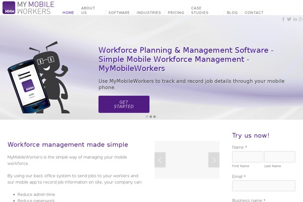Go to the Home menu item
The width and height of the screenshot is (303, 202).
[x=68, y=13]
